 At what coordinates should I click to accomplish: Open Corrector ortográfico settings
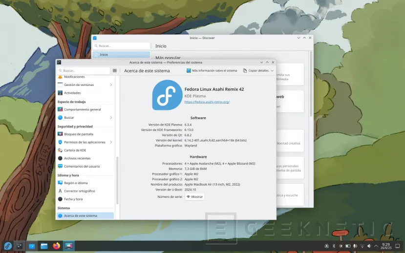tap(85, 191)
